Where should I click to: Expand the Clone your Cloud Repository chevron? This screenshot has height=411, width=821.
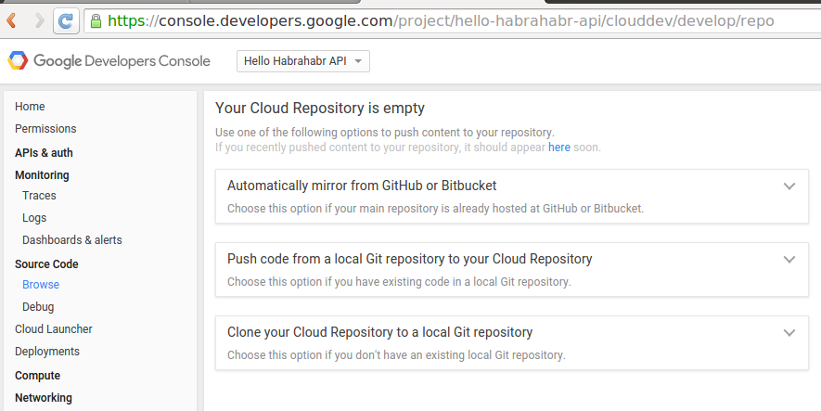click(789, 332)
